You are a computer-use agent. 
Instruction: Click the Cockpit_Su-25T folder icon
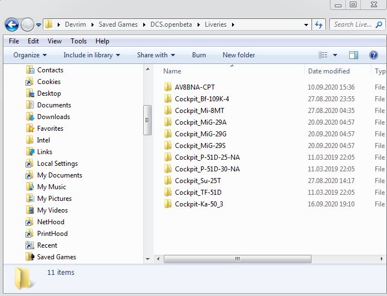click(x=168, y=180)
